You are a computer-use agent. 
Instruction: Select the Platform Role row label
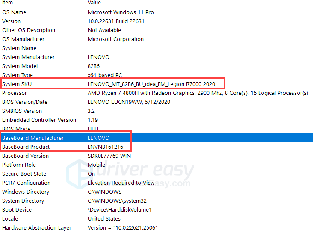pyautogui.click(x=19, y=165)
